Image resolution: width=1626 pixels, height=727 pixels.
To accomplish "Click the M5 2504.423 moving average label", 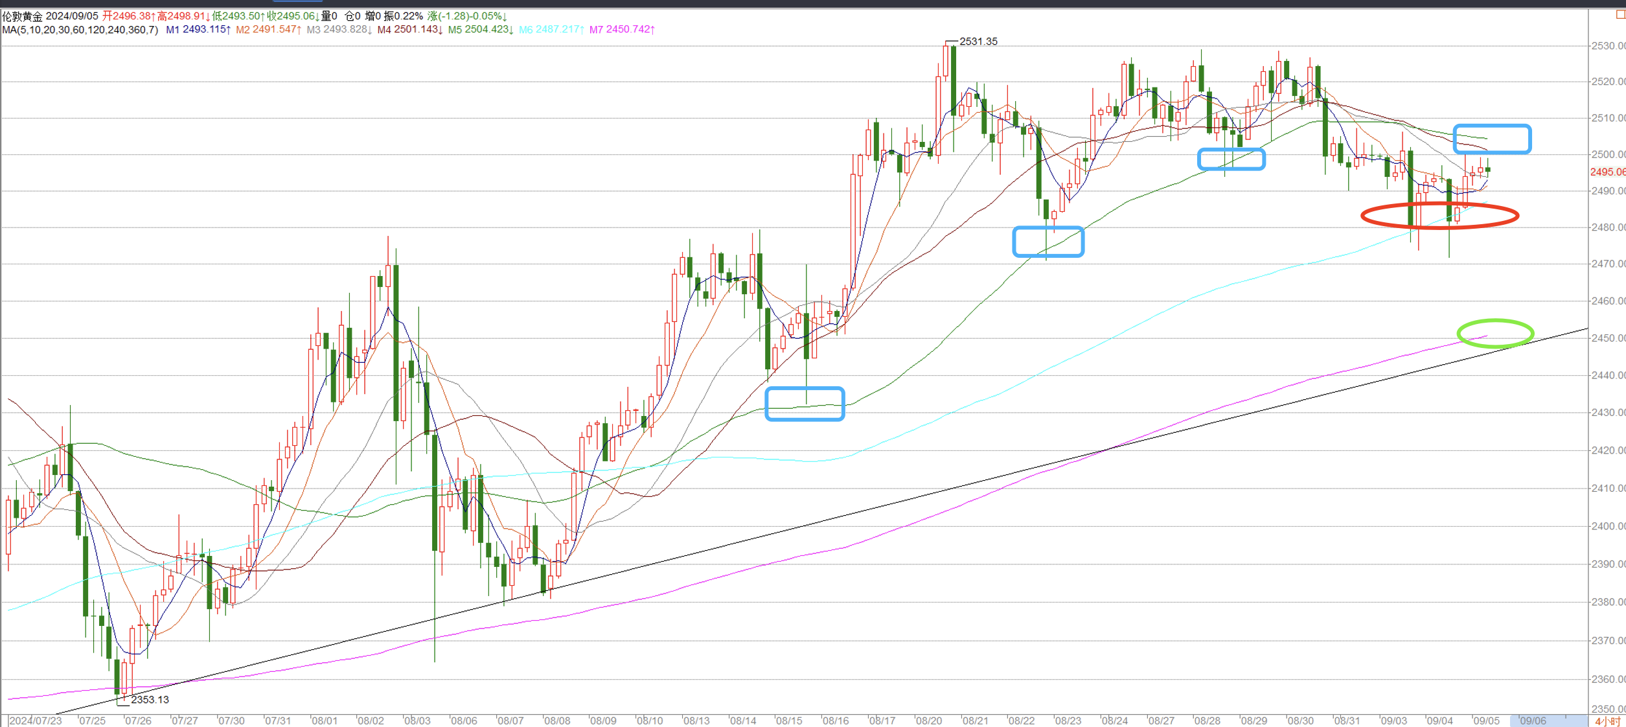I will [481, 30].
